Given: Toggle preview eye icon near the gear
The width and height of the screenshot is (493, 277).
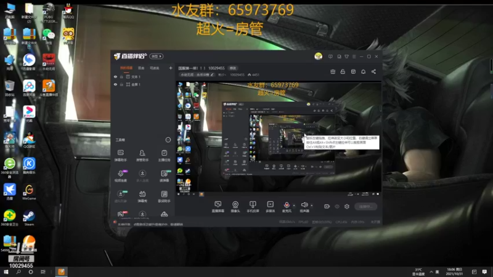Looking at the screenshot, I should tap(336, 206).
